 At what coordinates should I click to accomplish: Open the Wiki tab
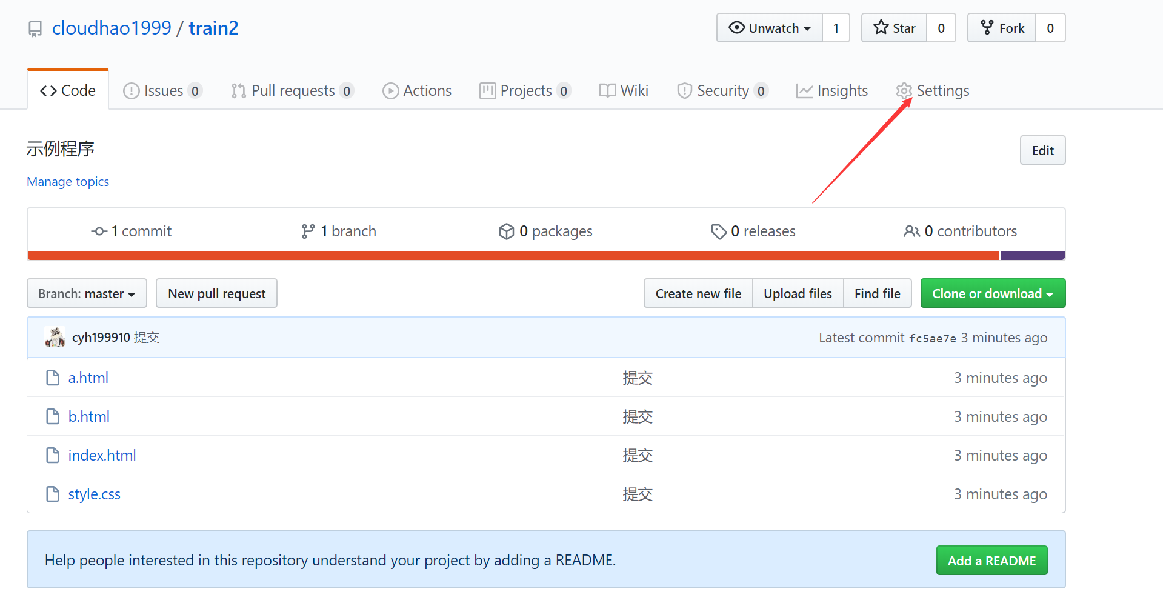[624, 90]
